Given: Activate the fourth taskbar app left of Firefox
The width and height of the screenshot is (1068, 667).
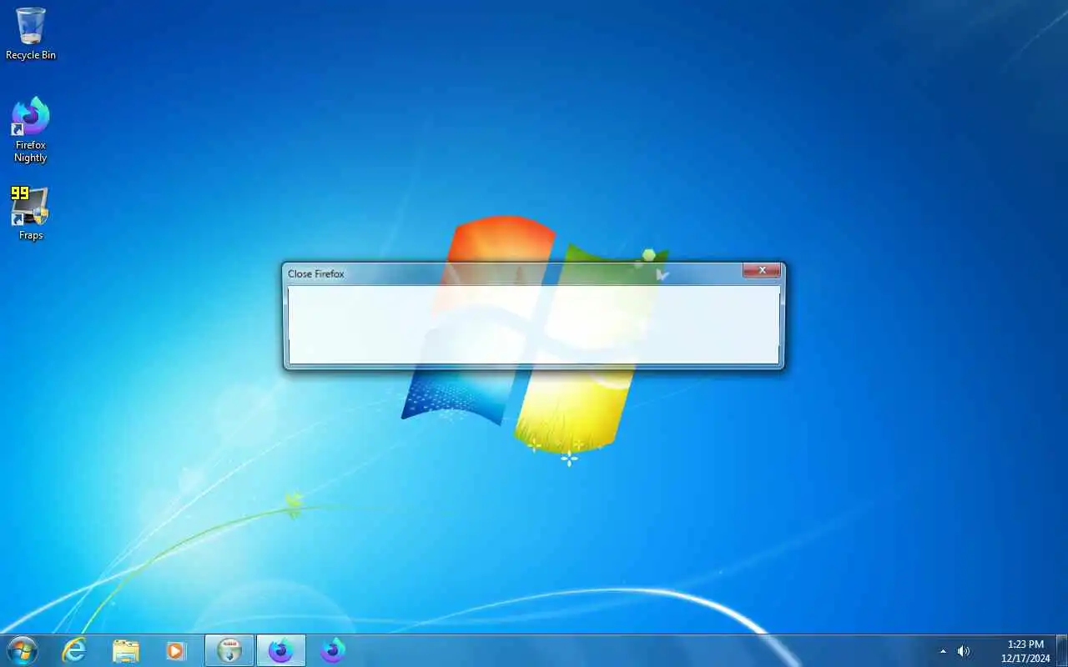Looking at the screenshot, I should click(229, 650).
